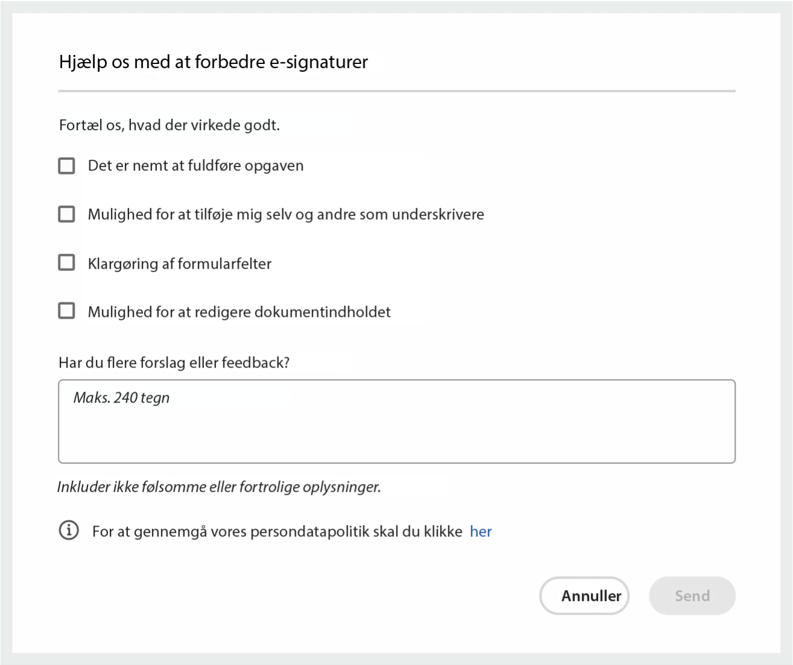Tick checkbox for 'Det er nemt at fuldføre opgaven'

click(x=66, y=166)
